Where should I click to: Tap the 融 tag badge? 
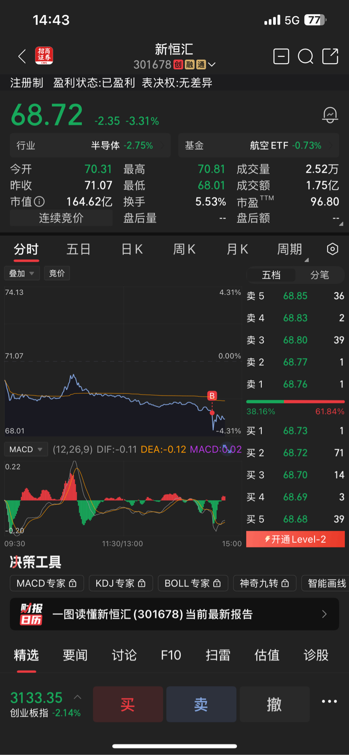tap(189, 65)
